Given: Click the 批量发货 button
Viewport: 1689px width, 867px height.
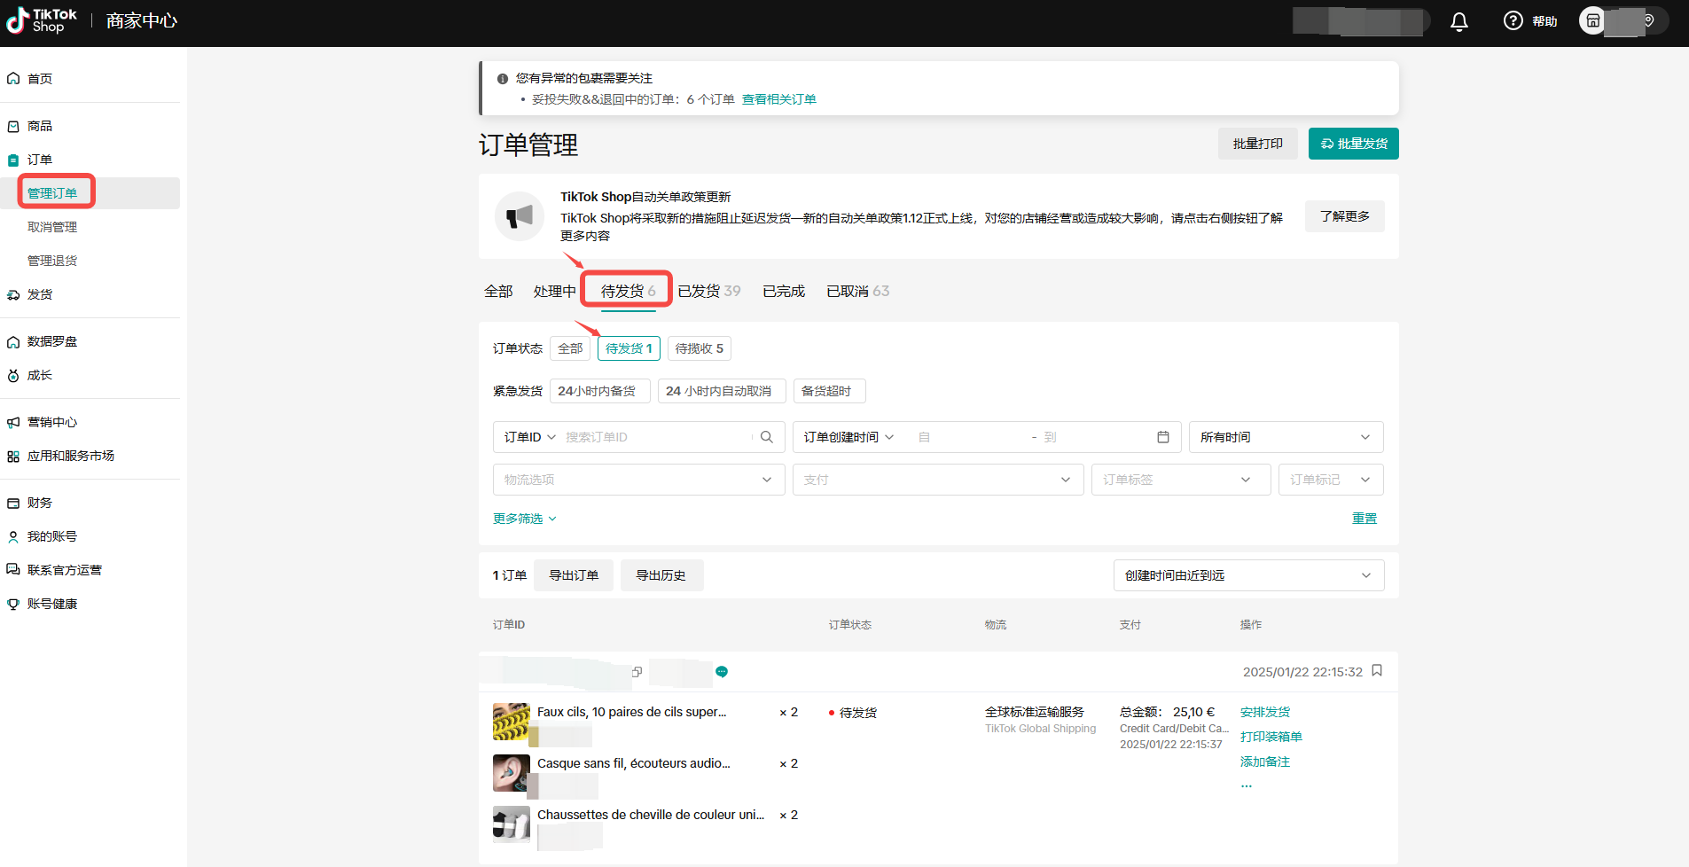Looking at the screenshot, I should [x=1353, y=144].
